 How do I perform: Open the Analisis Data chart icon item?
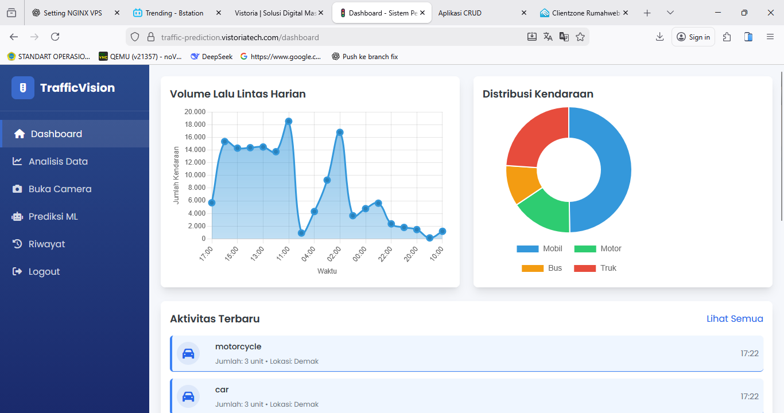[x=18, y=161]
